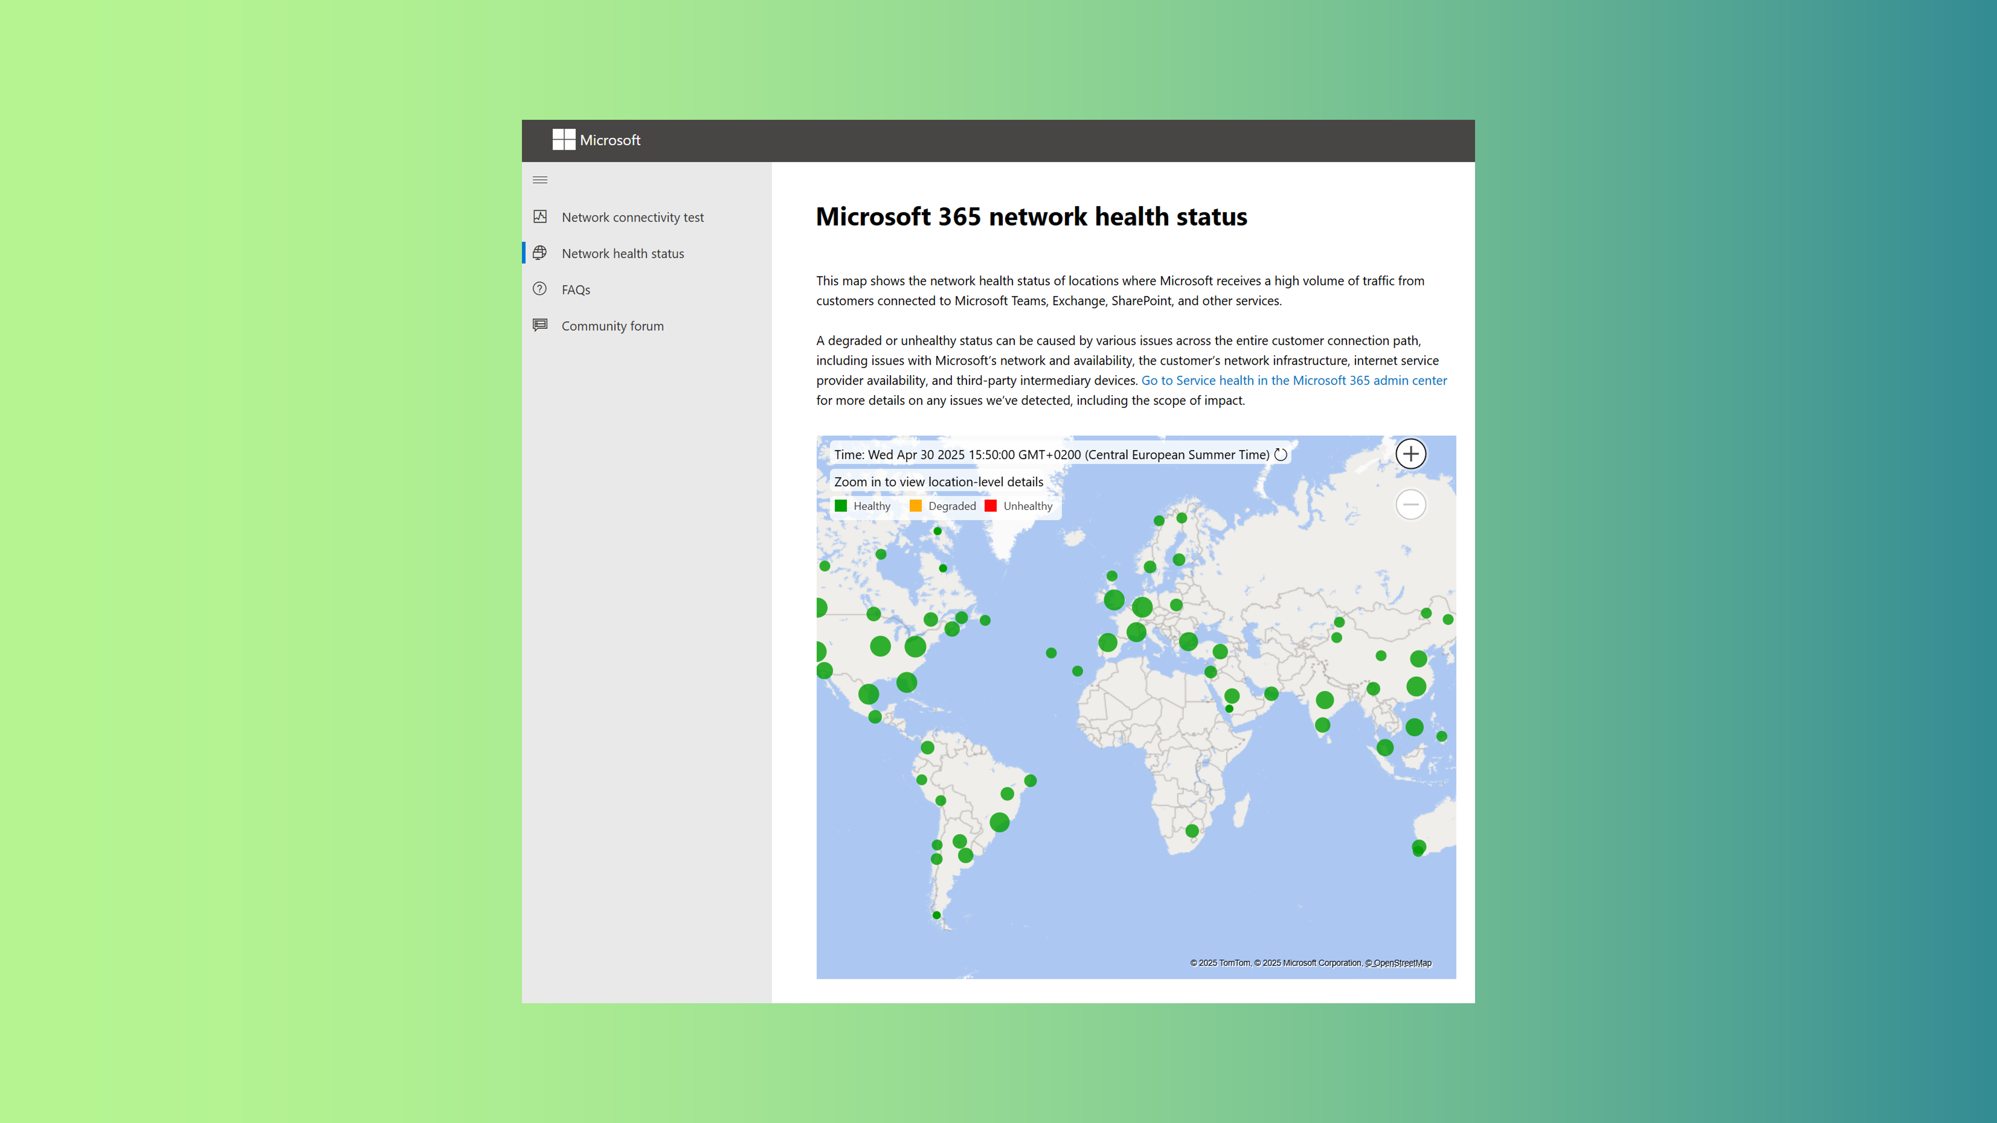Toggle the Healthy status in the legend
1997x1123 pixels.
[x=842, y=506]
